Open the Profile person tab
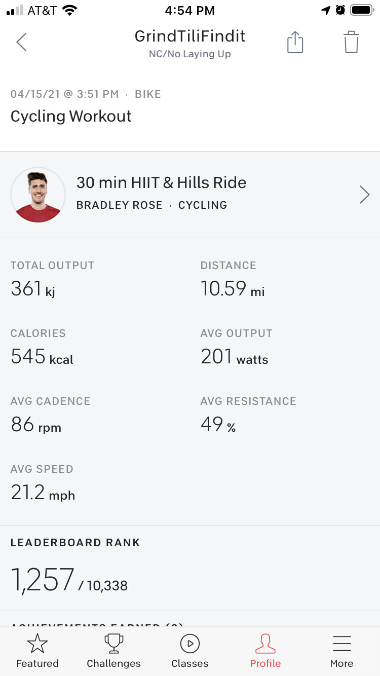Viewport: 380px width, 676px height. [x=265, y=651]
